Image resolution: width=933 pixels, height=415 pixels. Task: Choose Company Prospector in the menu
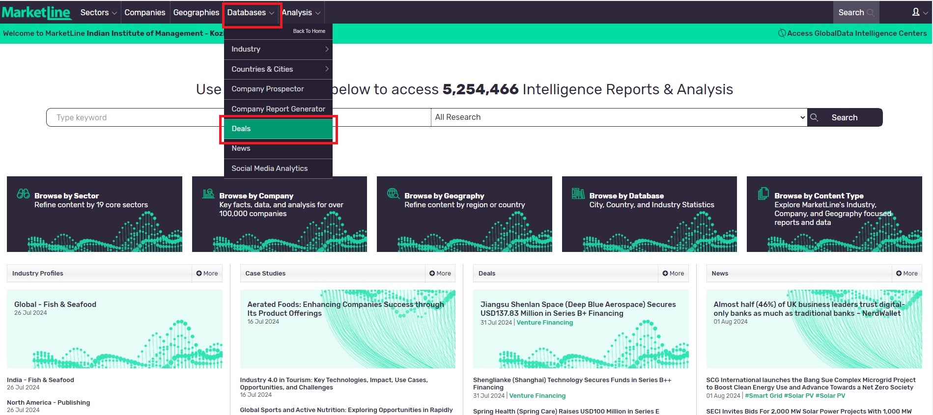coord(268,89)
